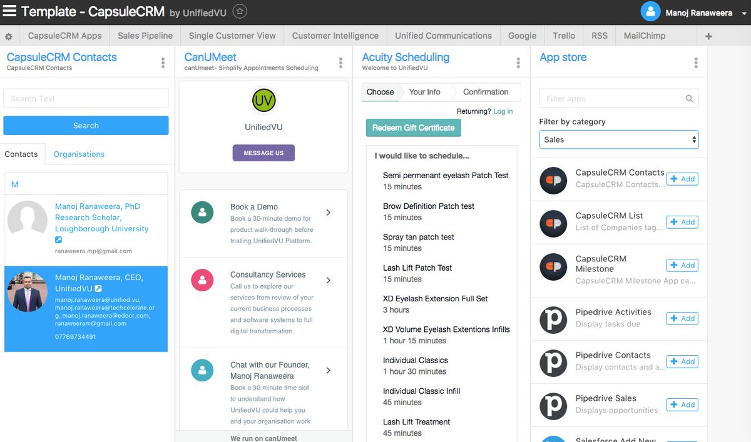Viewport: 751px width, 442px height.
Task: Open the settings gear in the navigation bar
Action: pyautogui.click(x=9, y=36)
